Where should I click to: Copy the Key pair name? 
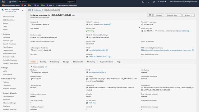coord(87,103)
